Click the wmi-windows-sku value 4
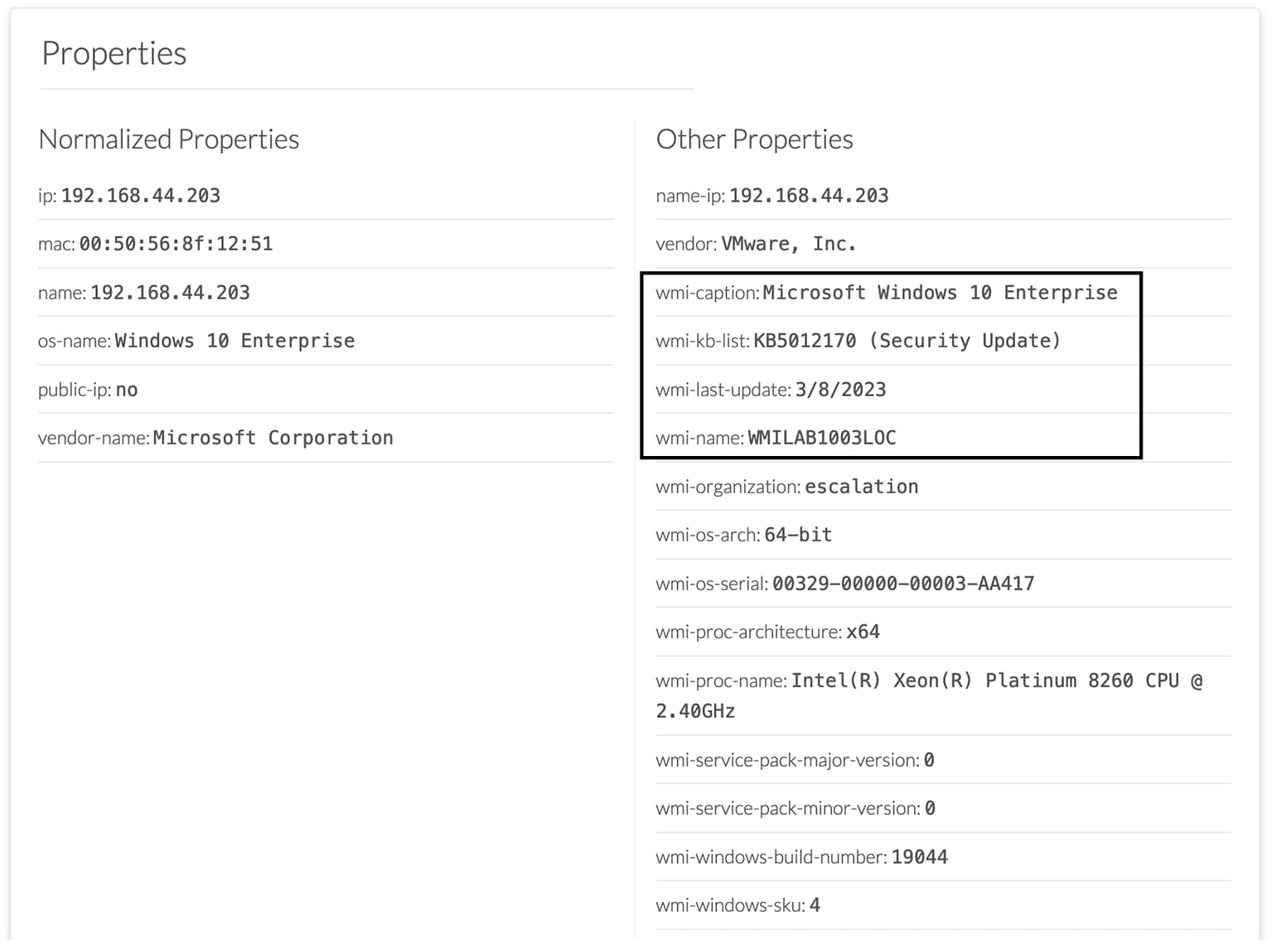The width and height of the screenshot is (1272, 941). pyautogui.click(x=815, y=905)
